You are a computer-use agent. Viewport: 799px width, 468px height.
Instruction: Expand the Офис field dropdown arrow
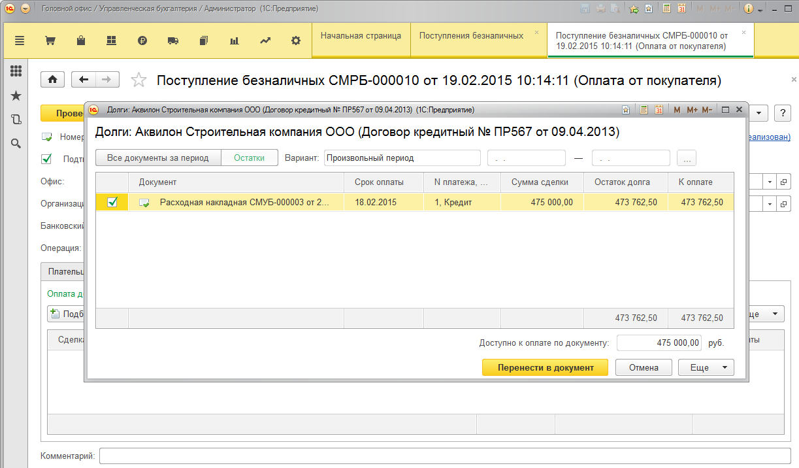click(x=770, y=182)
